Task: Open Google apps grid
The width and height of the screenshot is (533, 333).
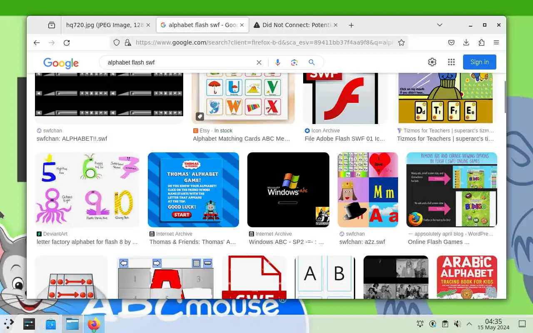Action: pyautogui.click(x=451, y=62)
